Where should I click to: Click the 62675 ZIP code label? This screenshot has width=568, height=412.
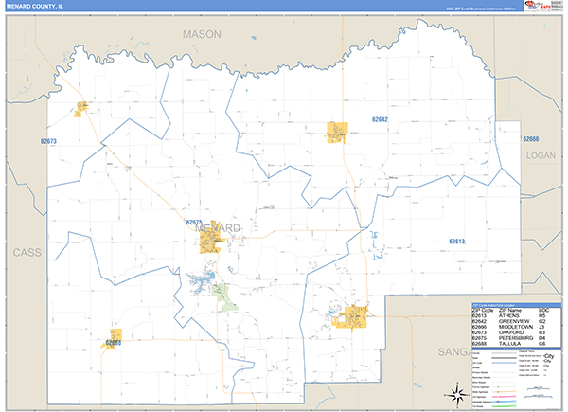[x=194, y=223]
